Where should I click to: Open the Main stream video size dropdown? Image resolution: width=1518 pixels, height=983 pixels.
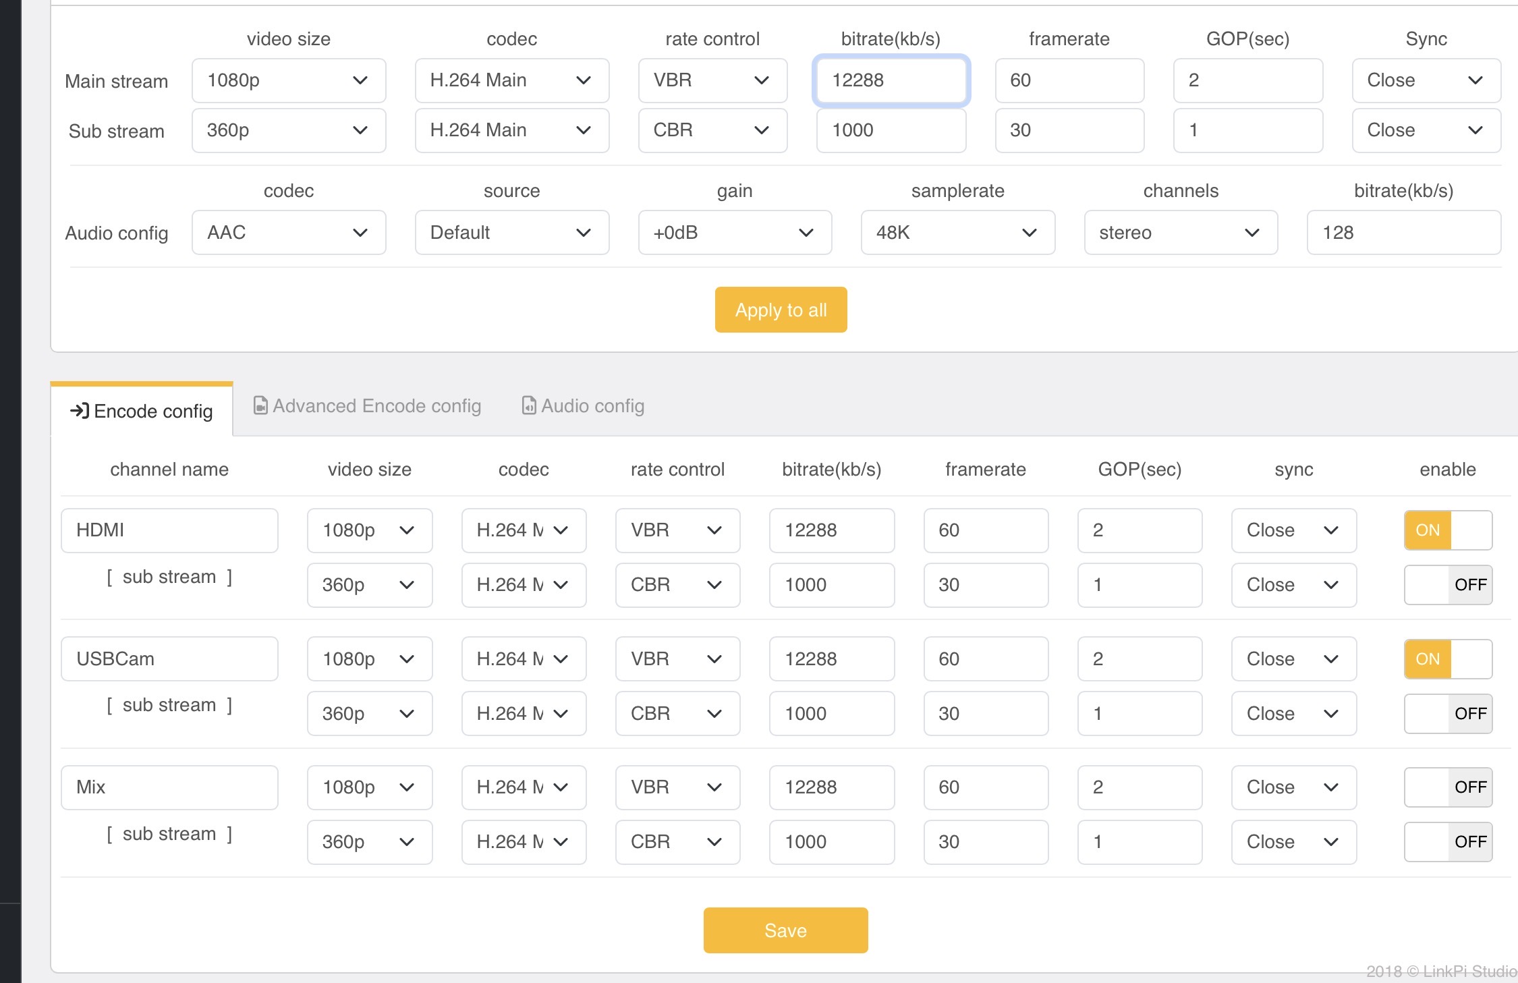click(289, 80)
